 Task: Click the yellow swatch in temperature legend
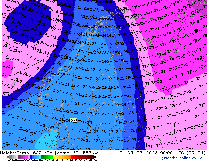point(54,157)
